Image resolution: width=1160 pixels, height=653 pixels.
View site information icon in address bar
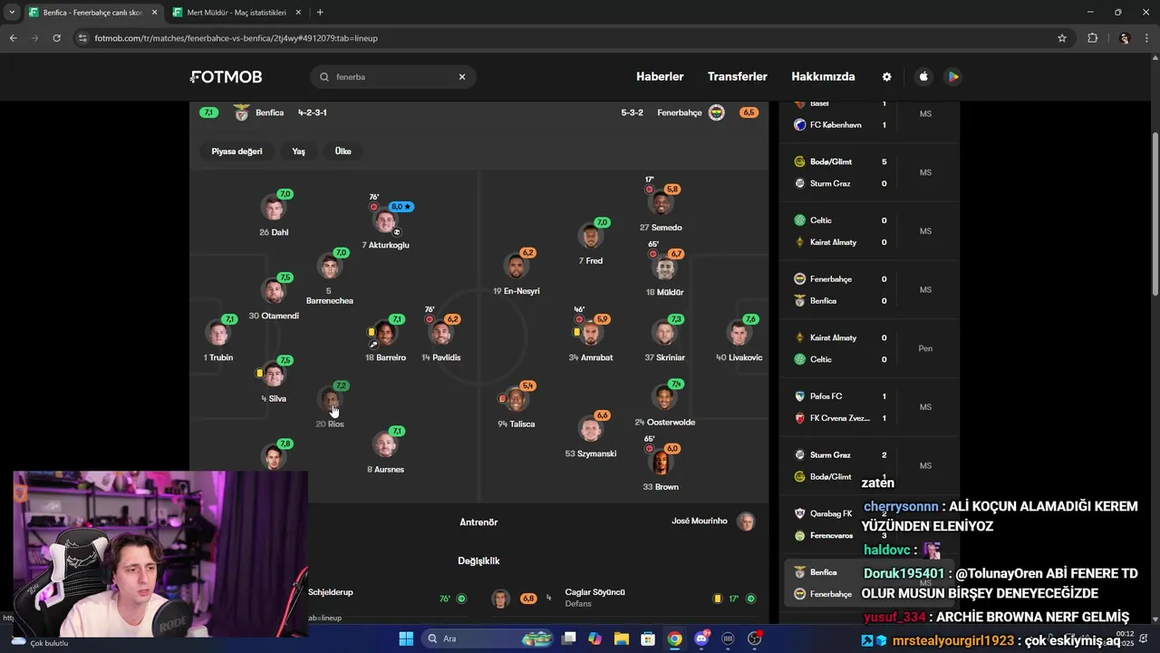82,38
